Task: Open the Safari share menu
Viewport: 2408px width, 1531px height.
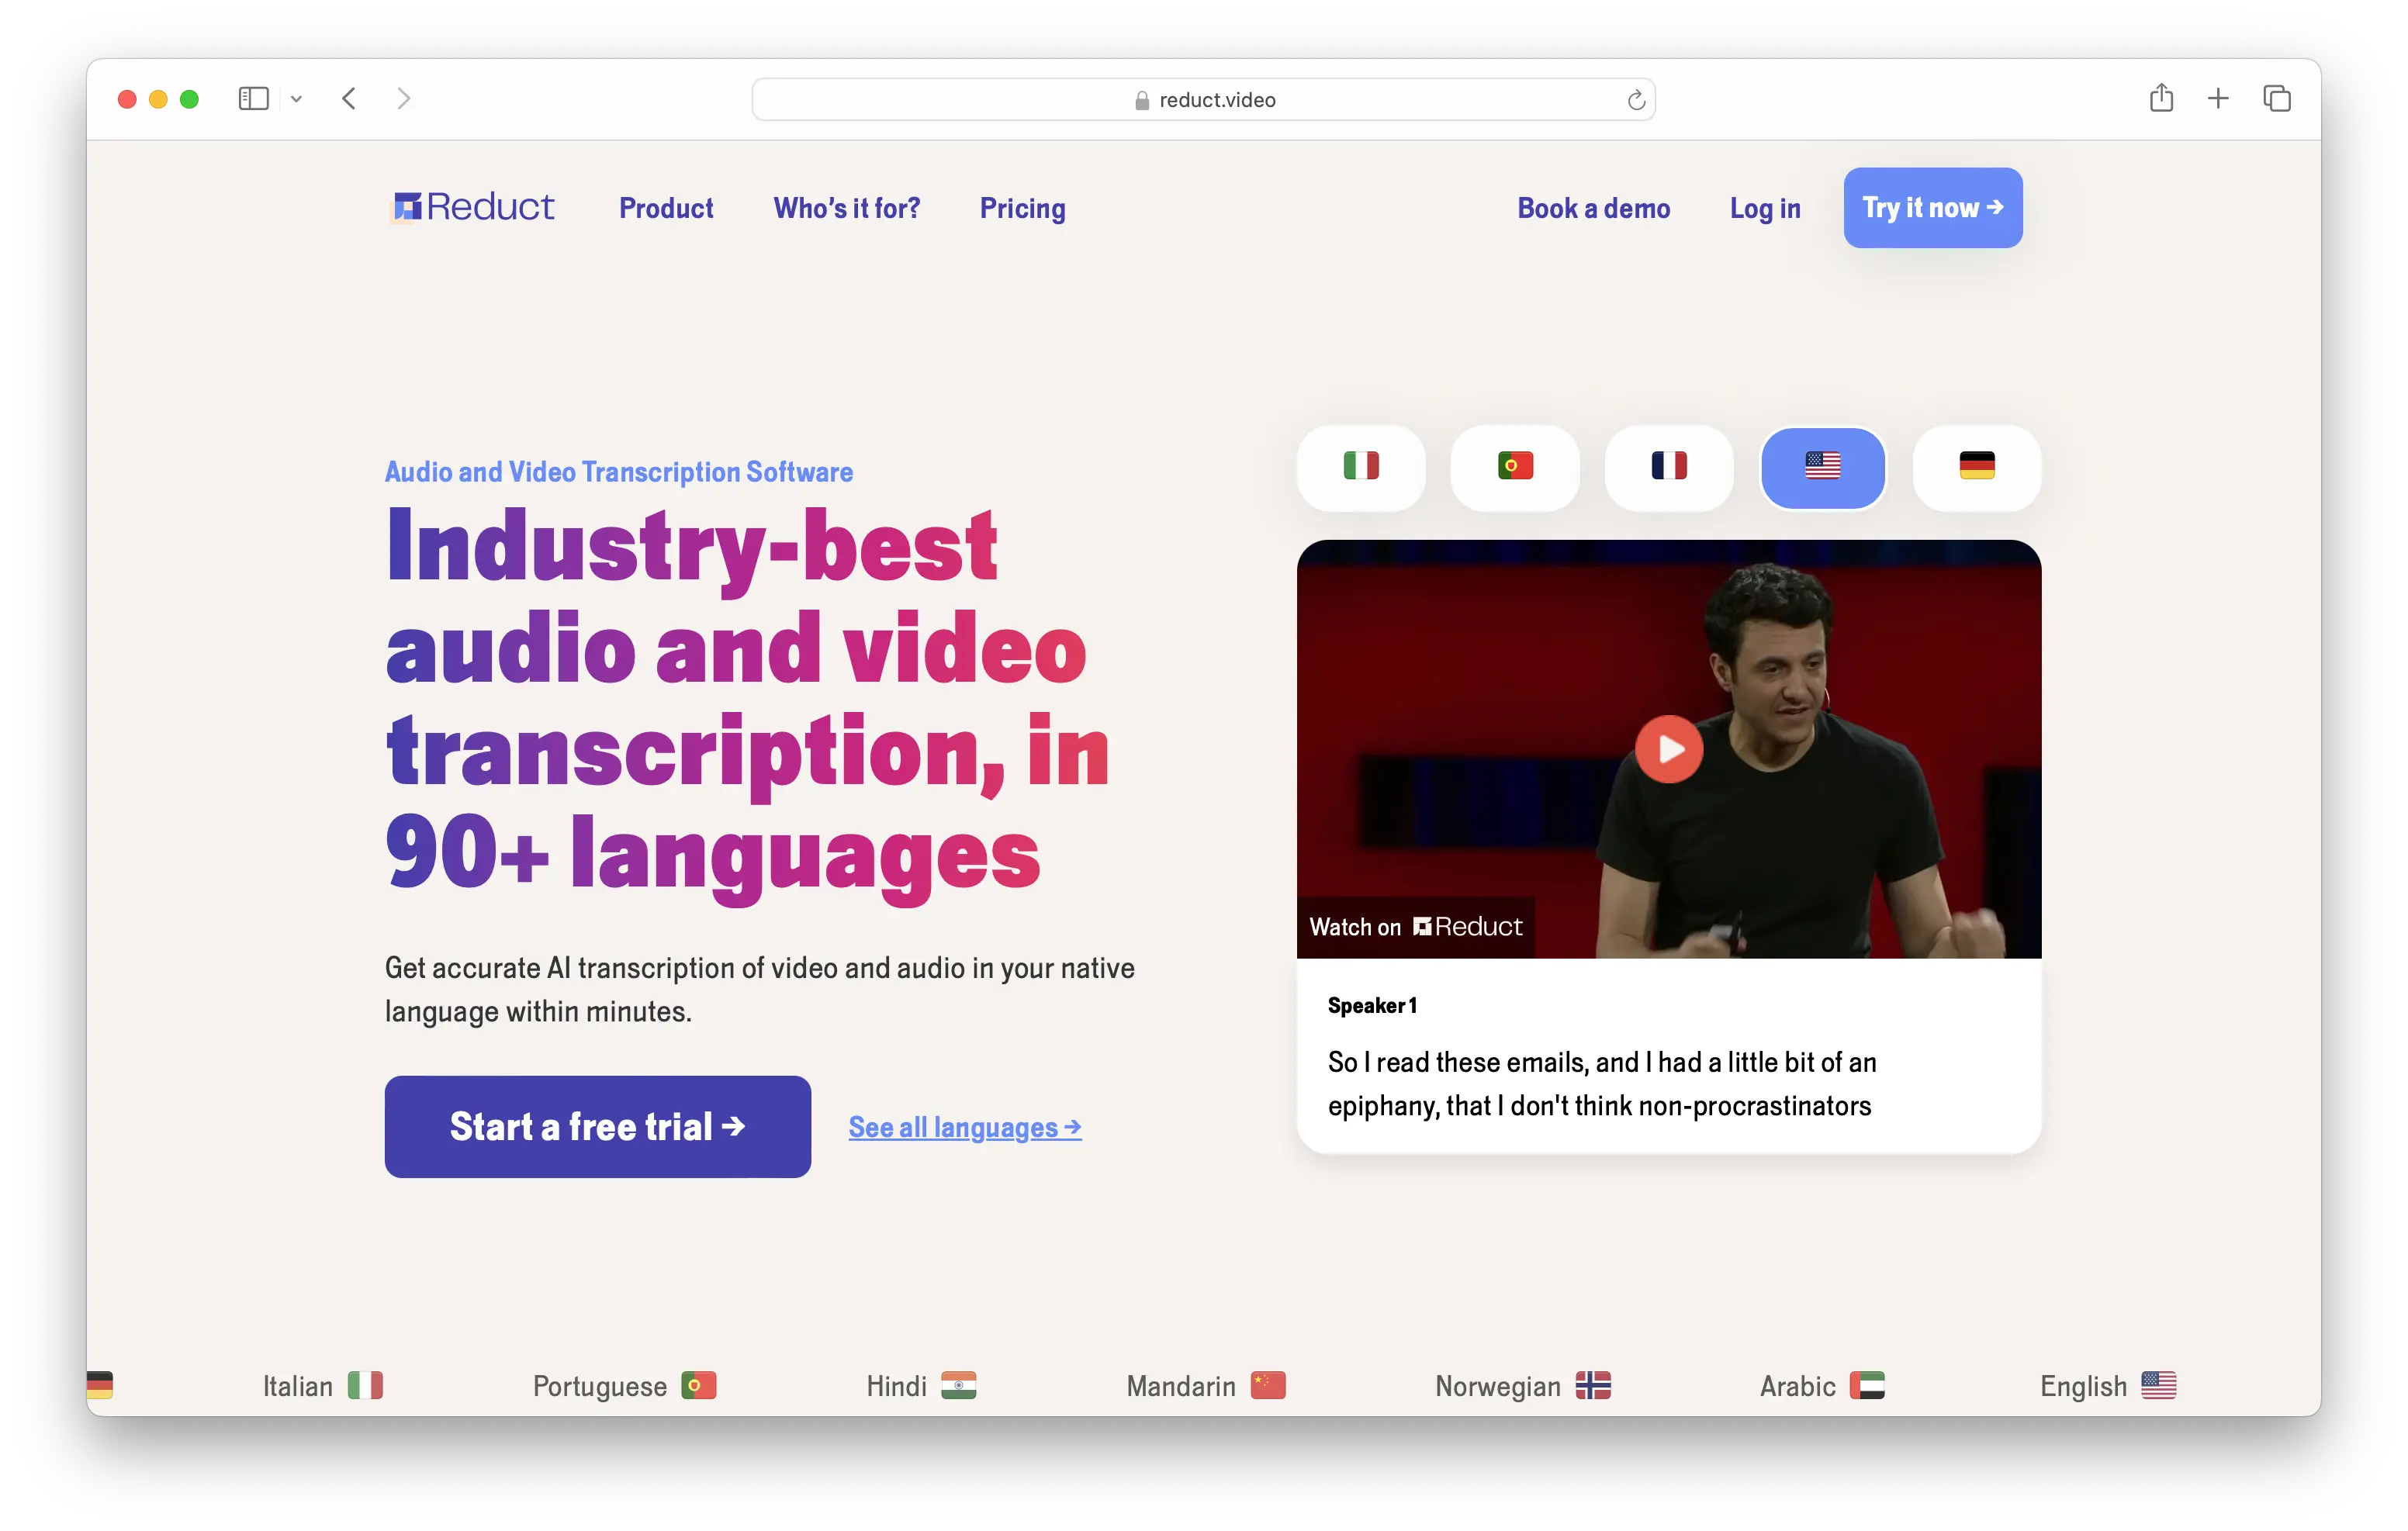Action: [2161, 98]
